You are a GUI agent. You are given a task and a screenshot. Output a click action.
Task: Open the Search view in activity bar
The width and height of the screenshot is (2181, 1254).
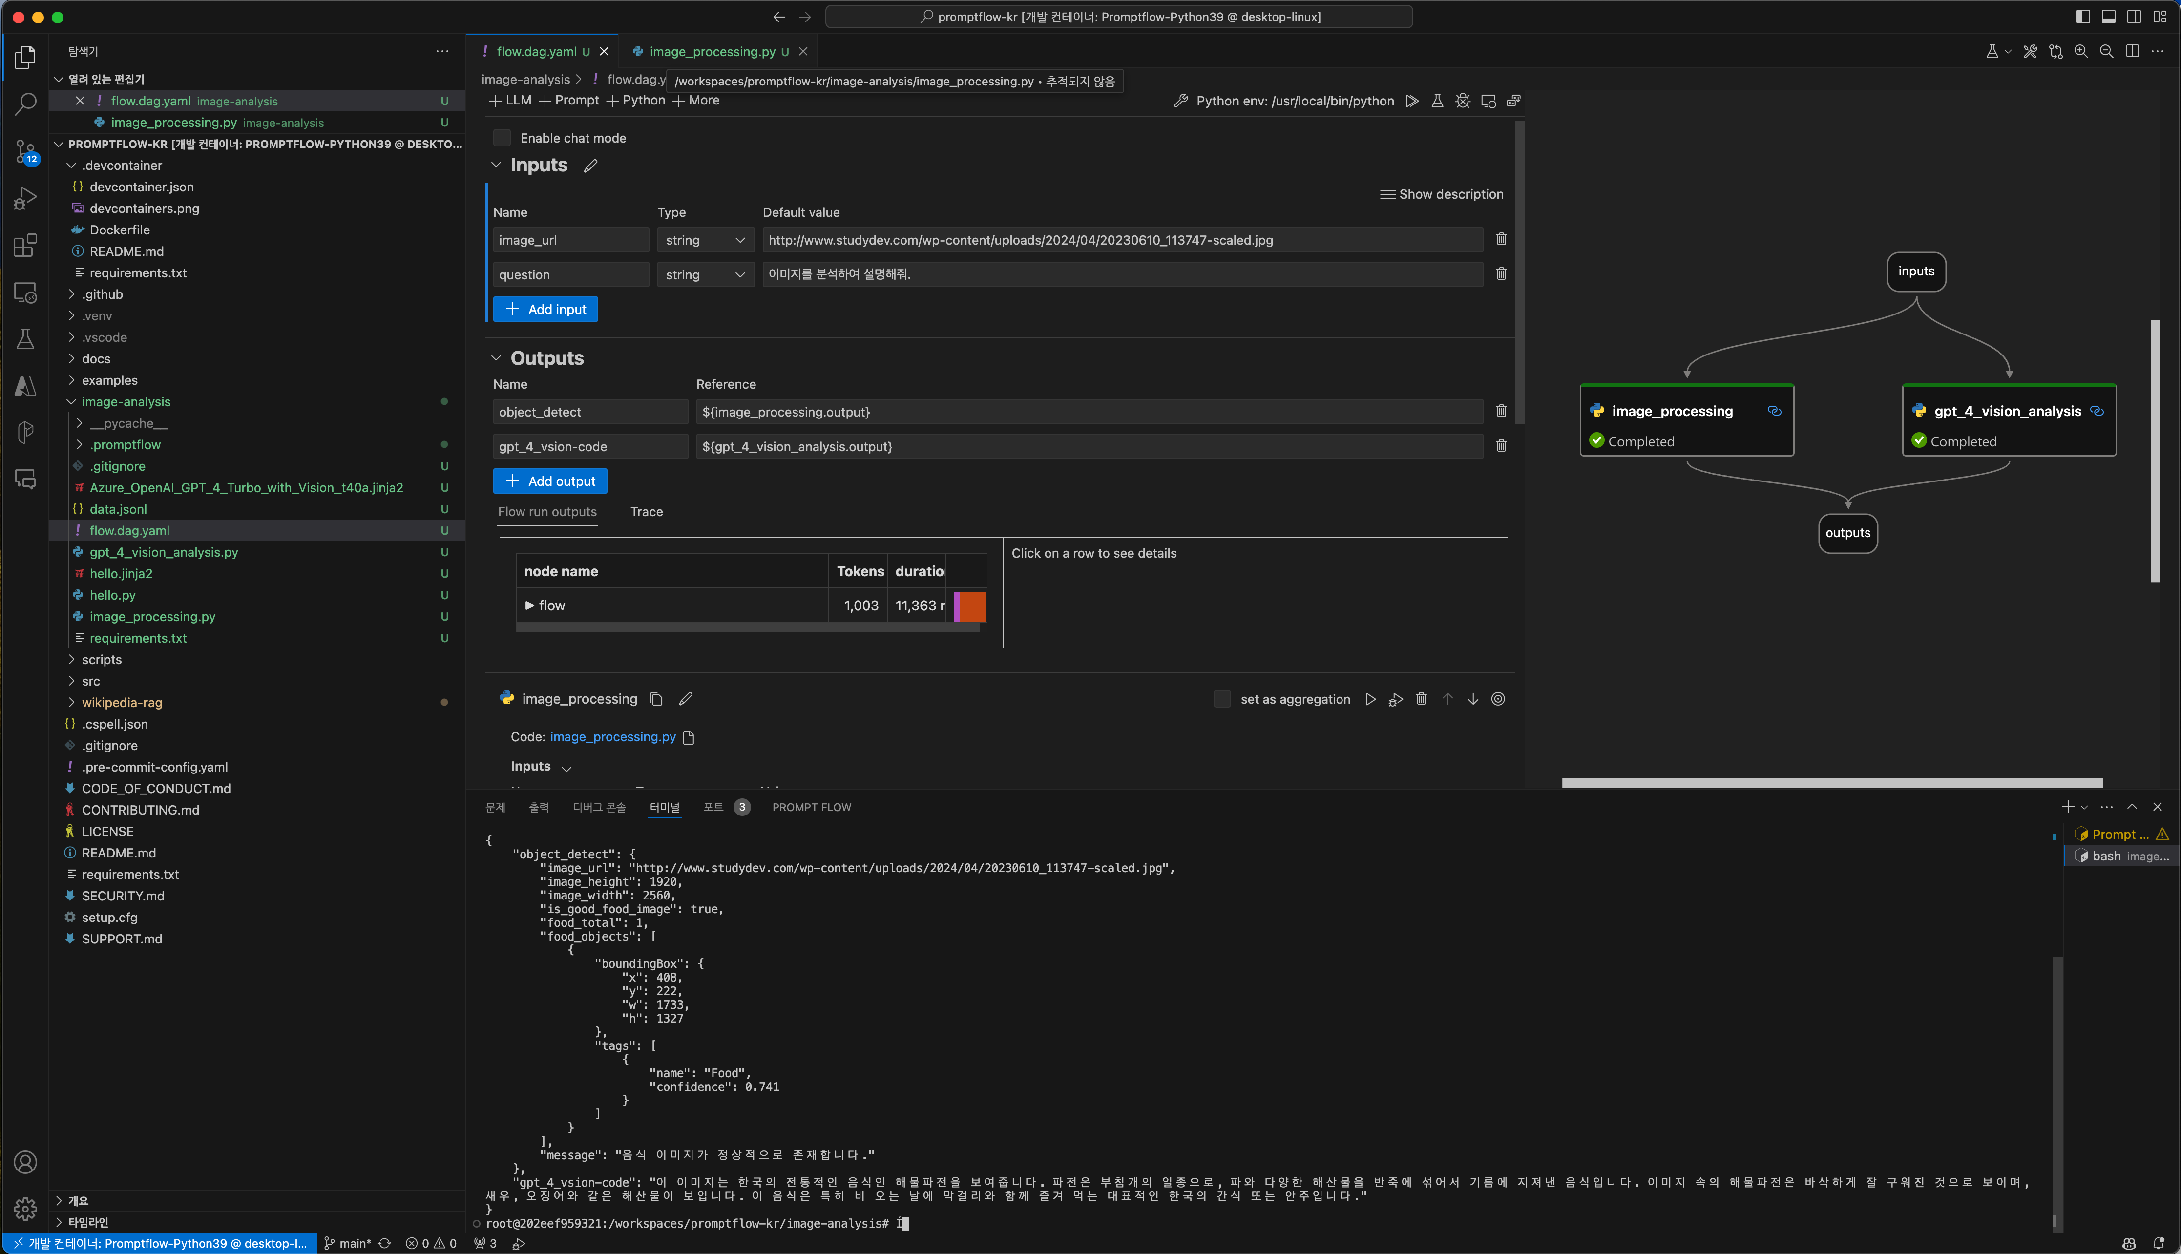click(25, 104)
